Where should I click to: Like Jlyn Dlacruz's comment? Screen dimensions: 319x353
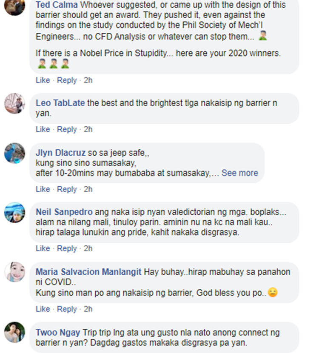click(x=43, y=189)
